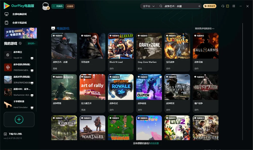Click the 动作 genre tag under Block N Load
The image size is (253, 150).
point(112,68)
